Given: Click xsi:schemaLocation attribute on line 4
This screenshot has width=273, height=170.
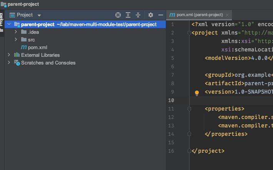Looking at the screenshot, I should [247, 50].
